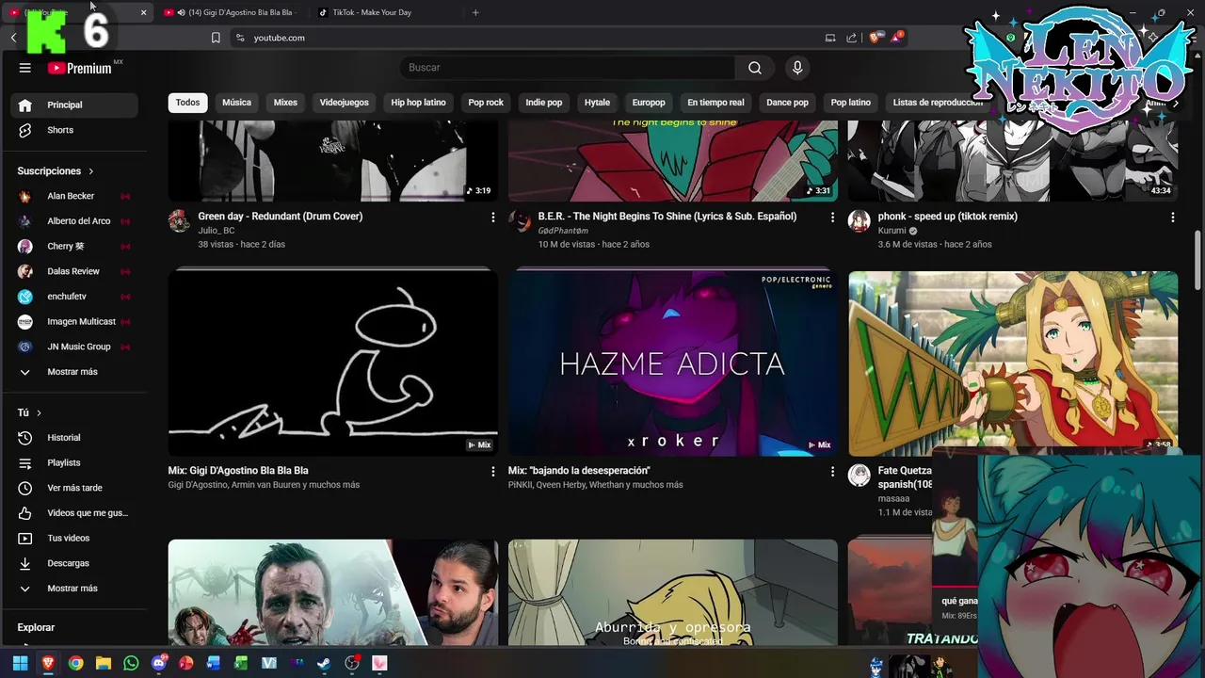Expand subscriptions with Mostrar más below JN Music Group
1205x678 pixels.
pos(74,372)
